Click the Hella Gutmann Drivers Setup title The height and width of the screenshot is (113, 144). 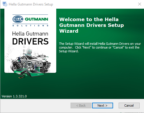tap(31, 4)
